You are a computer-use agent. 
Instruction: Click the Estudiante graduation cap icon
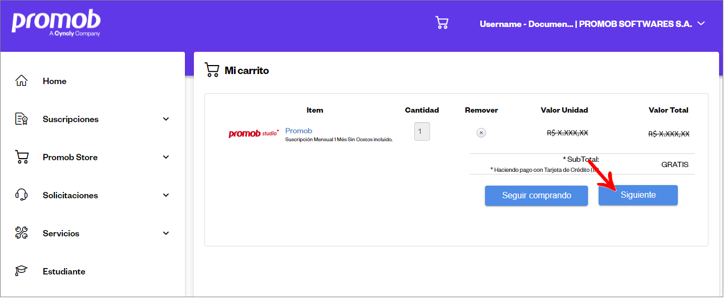click(21, 271)
